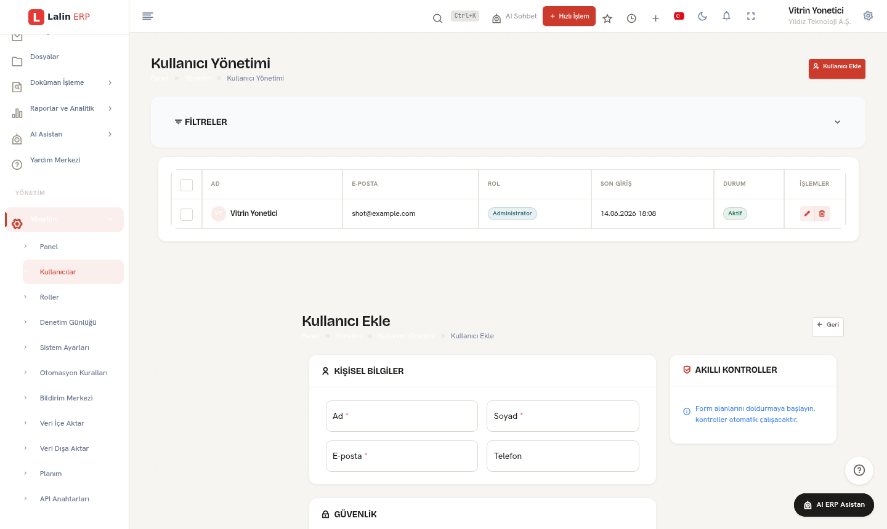
Task: Click the Lalin ERP logo
Action: click(59, 17)
